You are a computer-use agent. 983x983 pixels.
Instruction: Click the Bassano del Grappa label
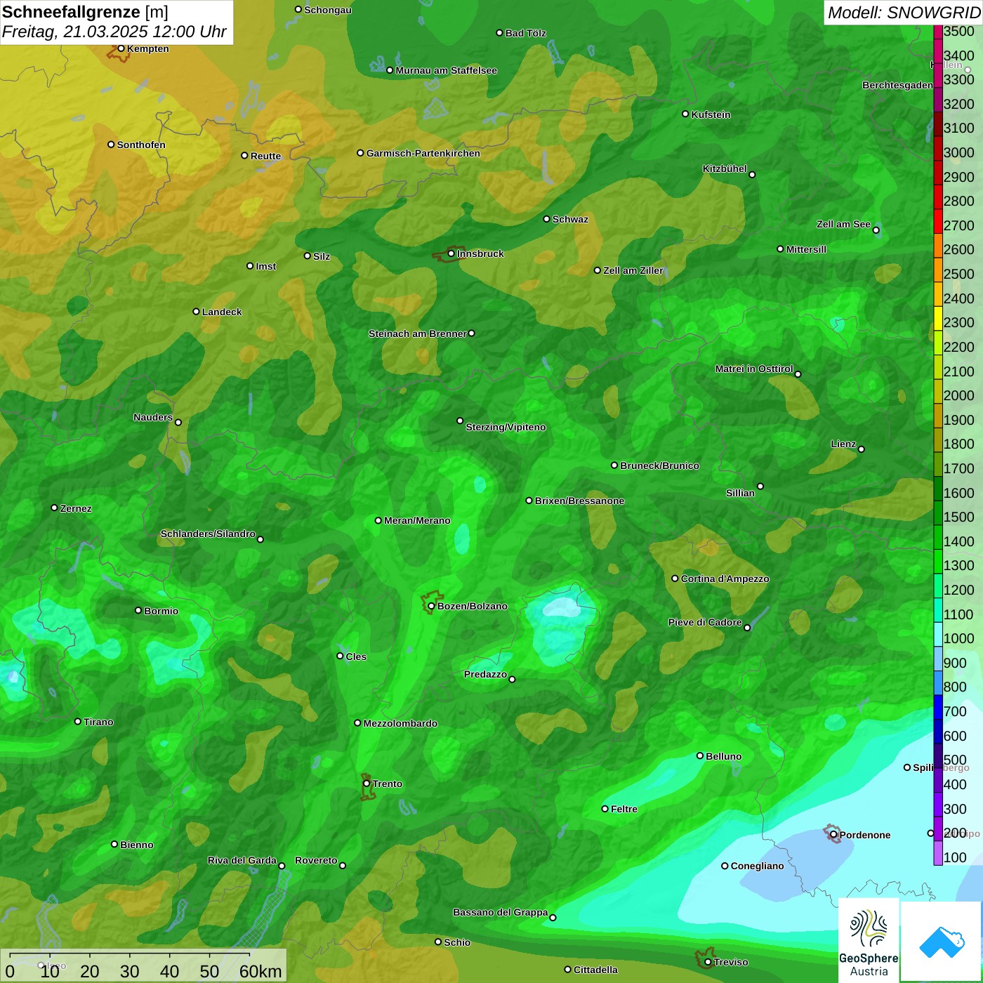point(501,912)
